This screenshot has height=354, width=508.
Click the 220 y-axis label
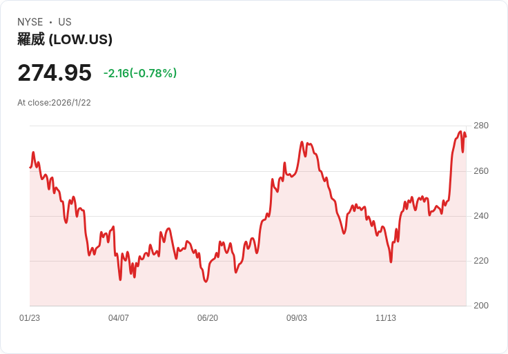481,261
